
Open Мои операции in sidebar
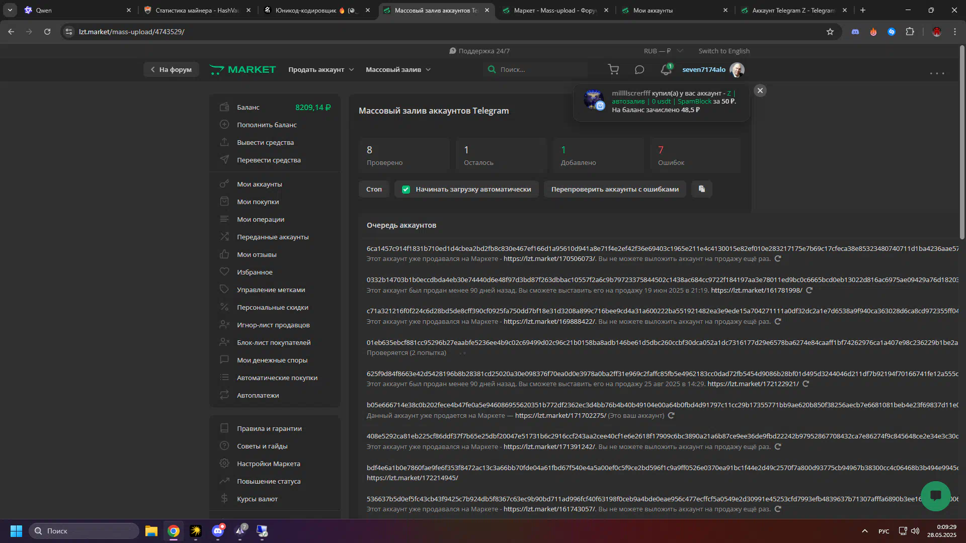pos(261,219)
